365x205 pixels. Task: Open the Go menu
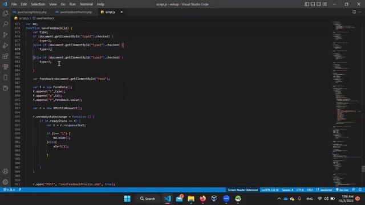63,4
